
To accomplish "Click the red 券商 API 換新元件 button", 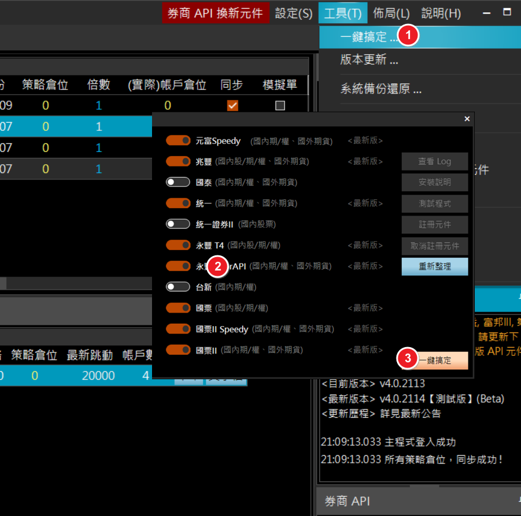I will (215, 13).
